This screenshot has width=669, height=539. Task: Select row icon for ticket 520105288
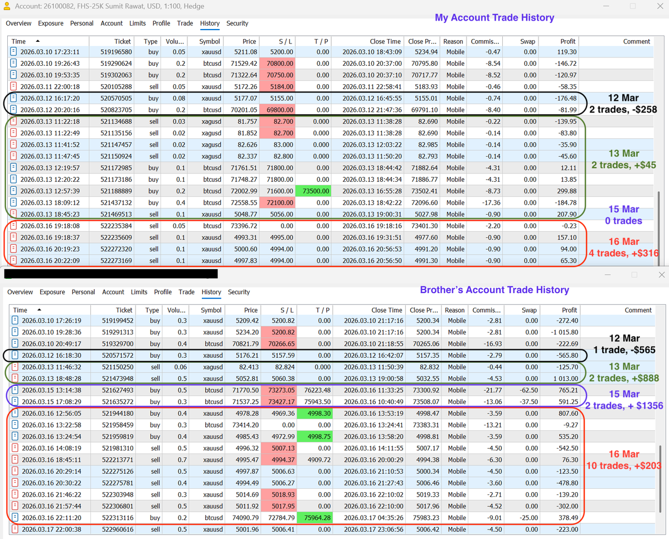[x=14, y=86]
